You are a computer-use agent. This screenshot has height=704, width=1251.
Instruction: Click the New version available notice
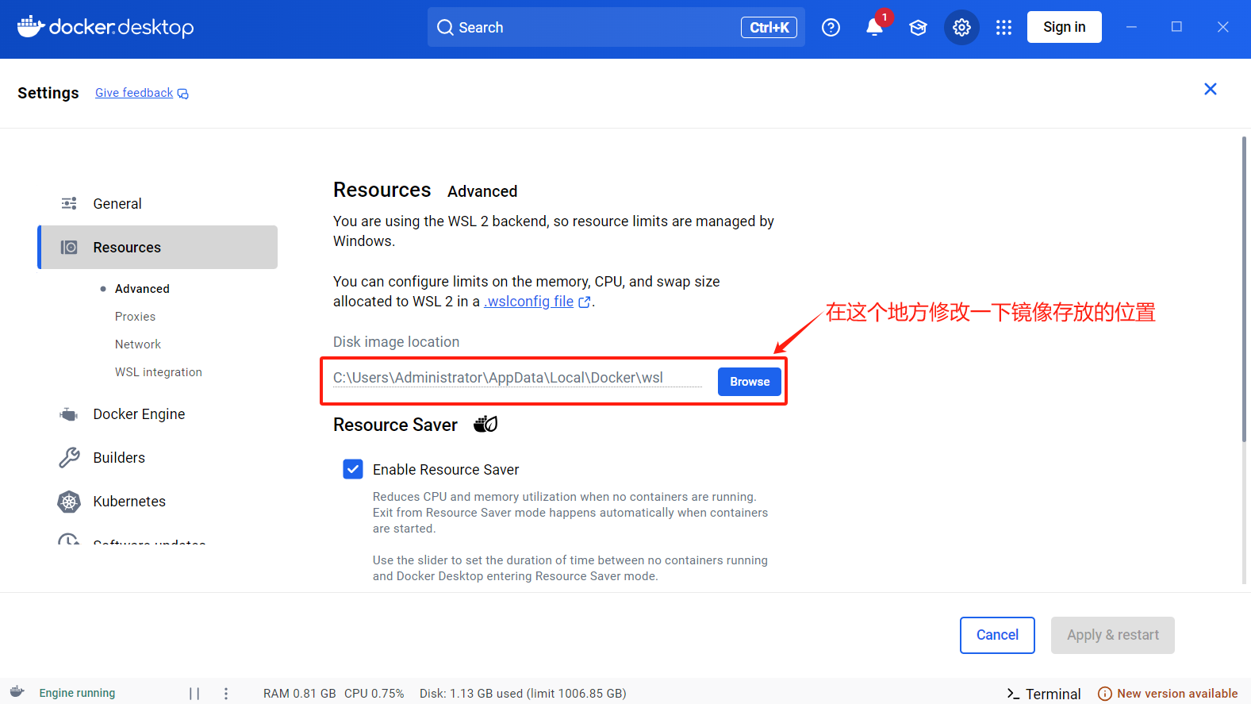click(x=1168, y=694)
